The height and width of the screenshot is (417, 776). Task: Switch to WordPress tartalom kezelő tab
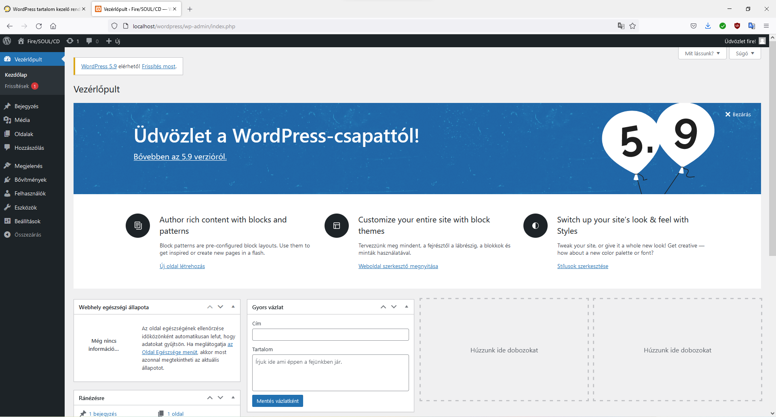(x=44, y=9)
